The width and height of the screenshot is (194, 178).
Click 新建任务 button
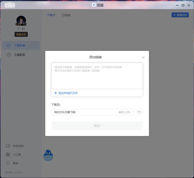[180, 15]
